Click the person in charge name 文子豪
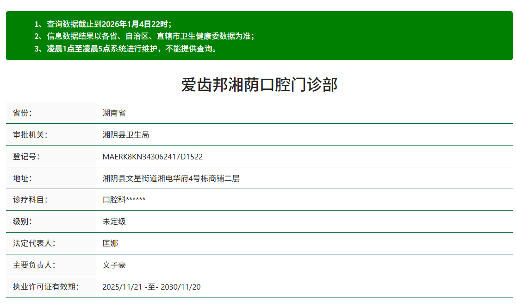 coord(114,265)
